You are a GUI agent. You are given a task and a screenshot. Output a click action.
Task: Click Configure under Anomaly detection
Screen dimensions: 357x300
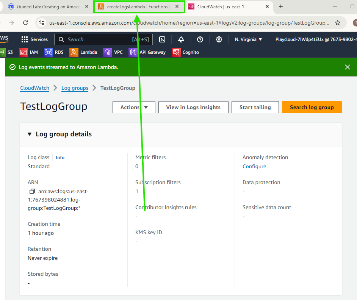coord(254,166)
